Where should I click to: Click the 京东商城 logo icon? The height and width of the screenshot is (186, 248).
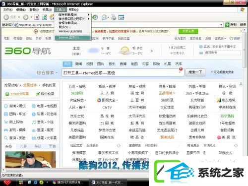click(219, 100)
